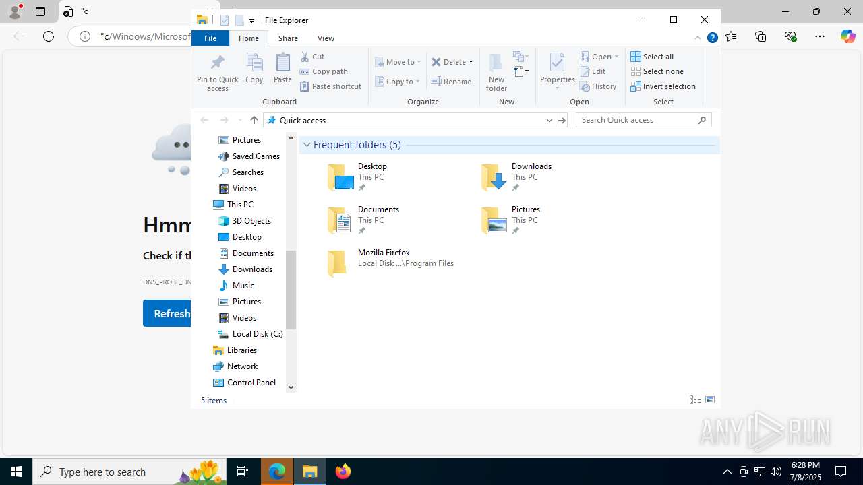This screenshot has height=485, width=863.
Task: Click the blue Help question mark icon
Action: pos(712,38)
